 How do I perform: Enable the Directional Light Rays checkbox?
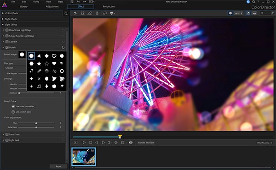(x=7, y=30)
